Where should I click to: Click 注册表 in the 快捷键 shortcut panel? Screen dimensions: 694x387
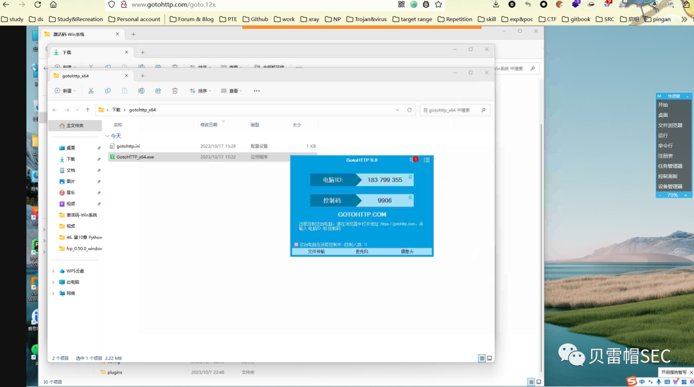(x=665, y=156)
